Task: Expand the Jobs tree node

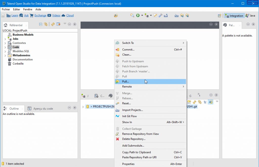Action: pos(5,39)
